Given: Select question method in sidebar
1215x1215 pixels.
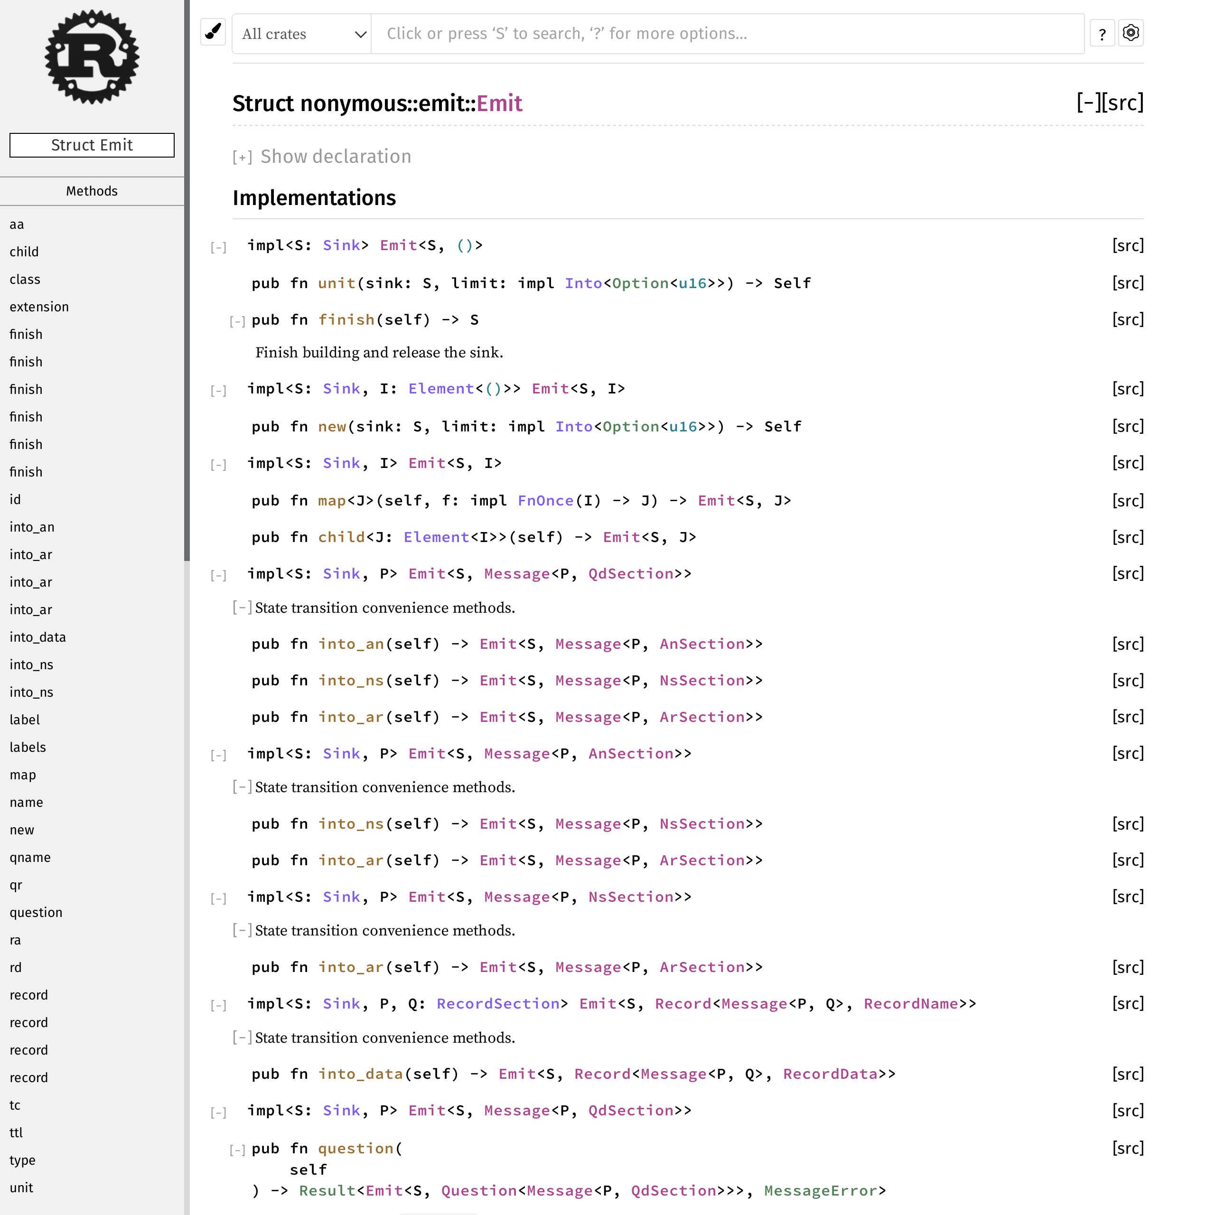Looking at the screenshot, I should tap(36, 913).
